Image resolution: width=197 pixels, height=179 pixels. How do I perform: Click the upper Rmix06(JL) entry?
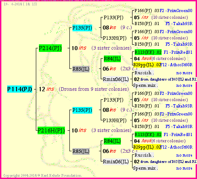point(116,79)
